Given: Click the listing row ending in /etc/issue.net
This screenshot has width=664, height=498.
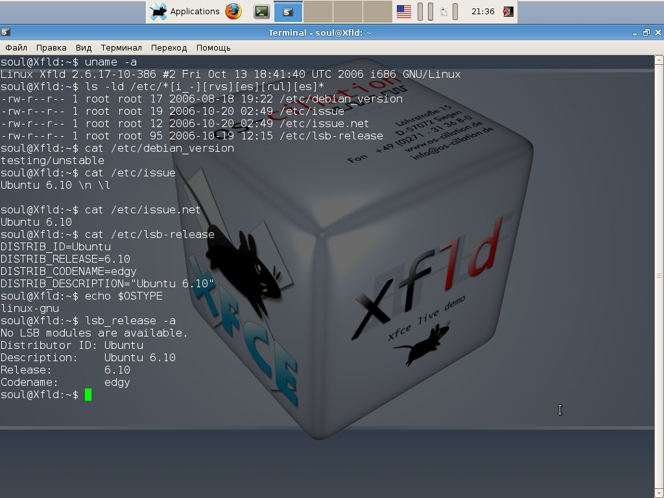Looking at the screenshot, I should point(185,123).
